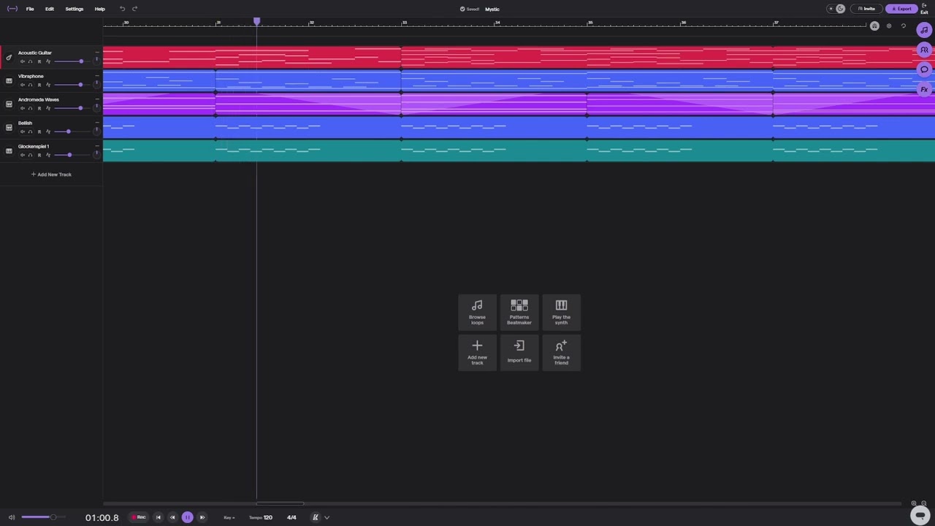The height and width of the screenshot is (526, 935).
Task: Click the Invite button
Action: coord(866,9)
